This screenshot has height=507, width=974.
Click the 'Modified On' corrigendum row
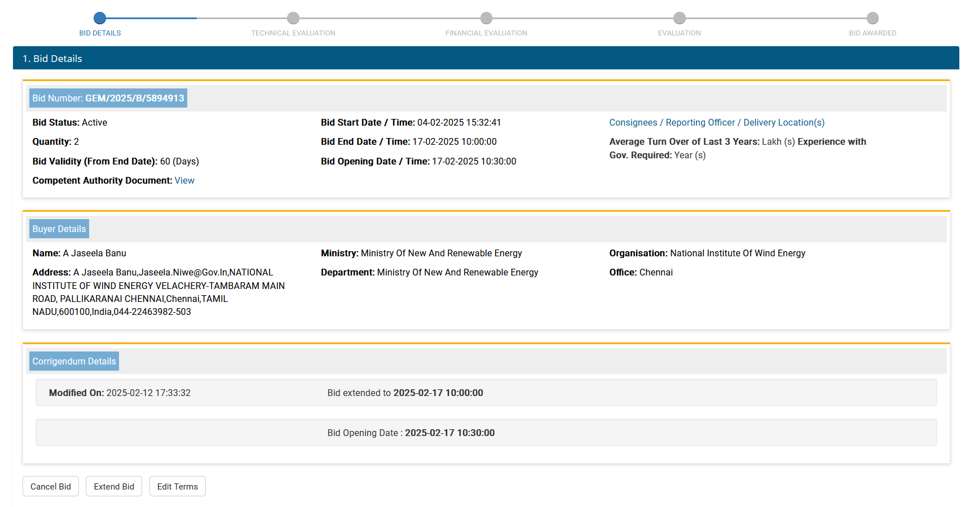pyautogui.click(x=486, y=393)
